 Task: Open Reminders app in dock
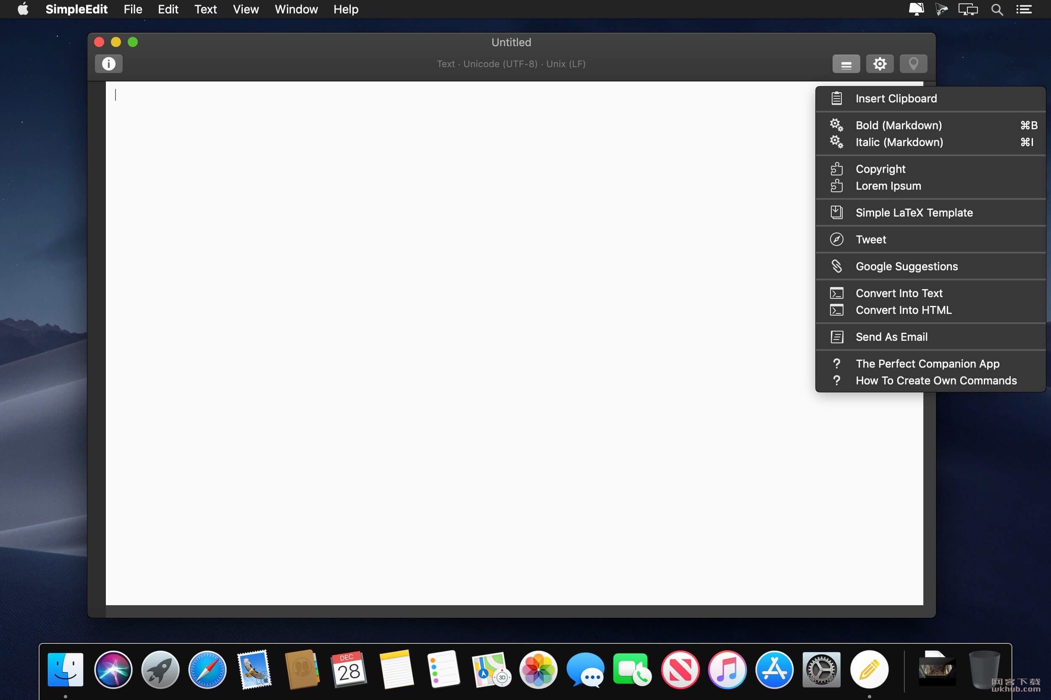tap(443, 670)
